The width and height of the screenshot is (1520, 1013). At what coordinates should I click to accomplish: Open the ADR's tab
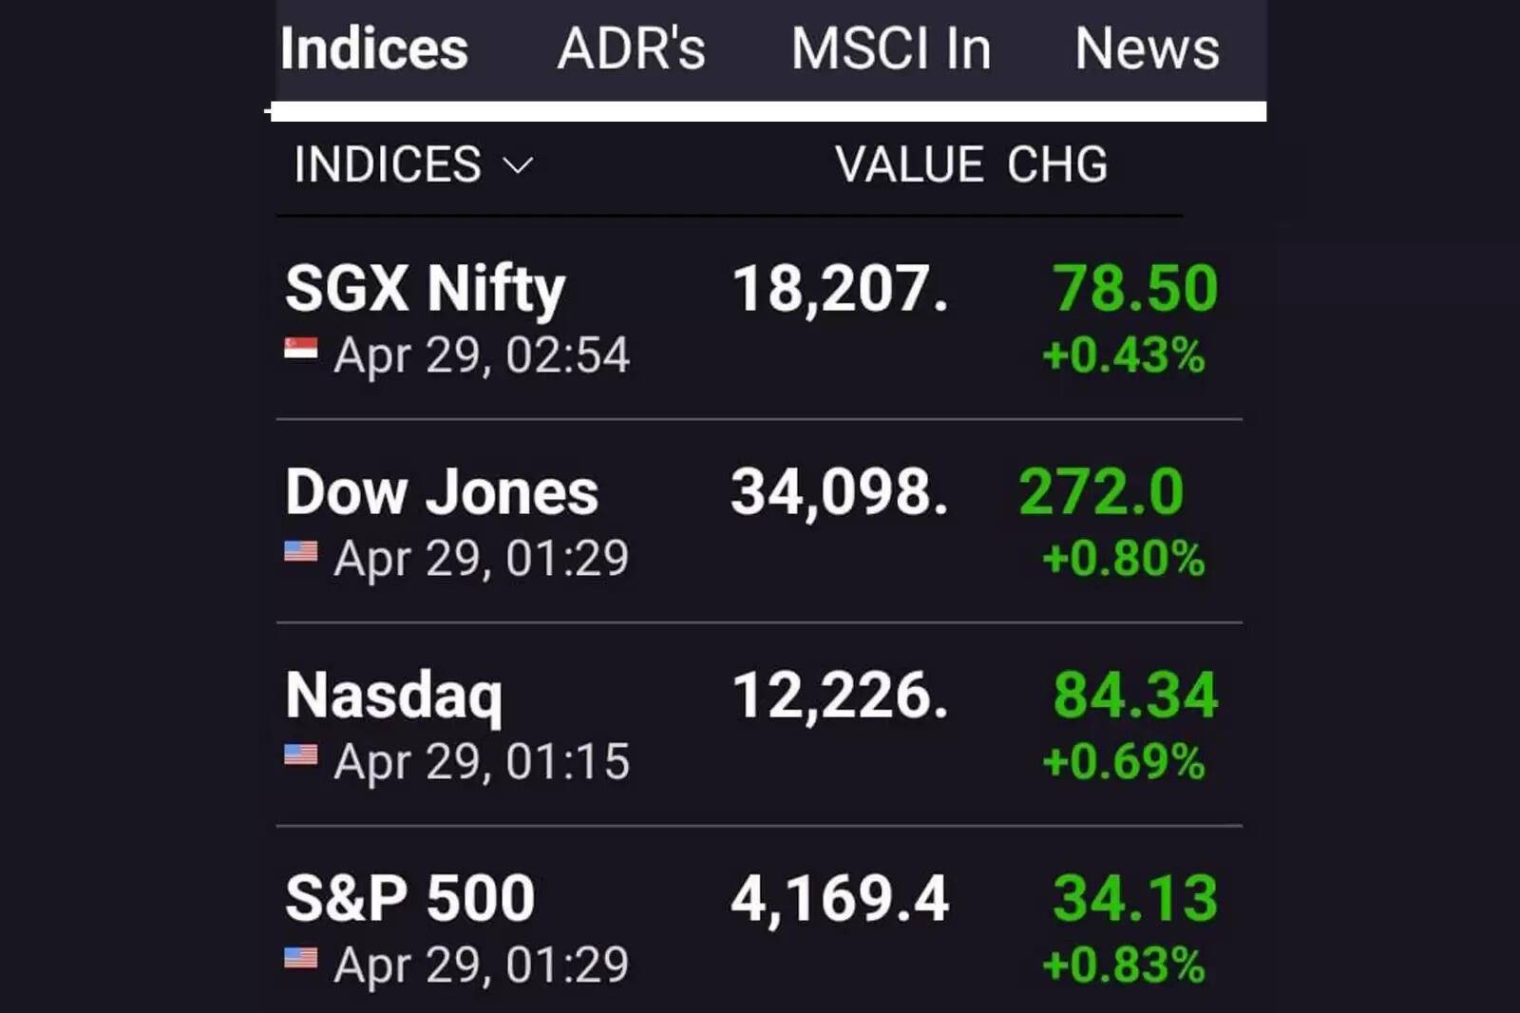click(631, 49)
